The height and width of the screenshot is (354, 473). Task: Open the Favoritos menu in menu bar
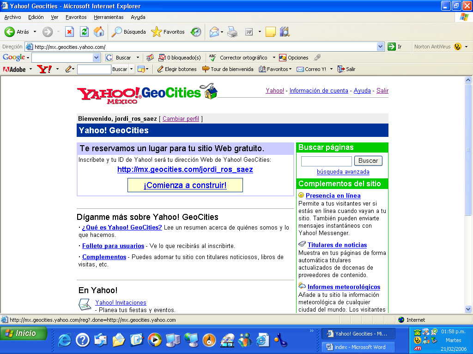pyautogui.click(x=76, y=17)
